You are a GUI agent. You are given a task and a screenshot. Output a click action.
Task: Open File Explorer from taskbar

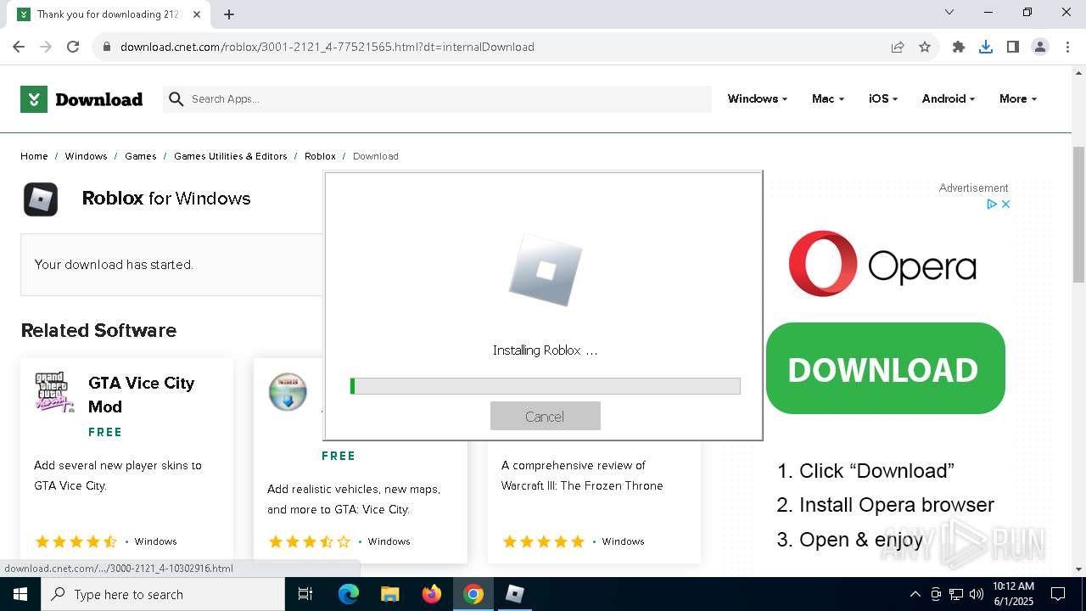click(389, 594)
